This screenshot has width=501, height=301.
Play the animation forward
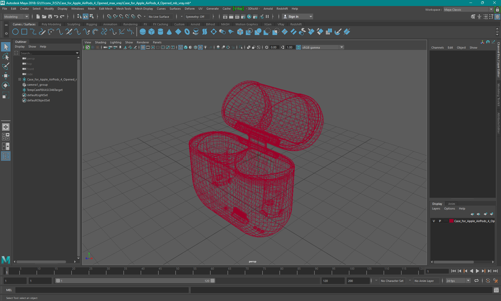(x=477, y=271)
